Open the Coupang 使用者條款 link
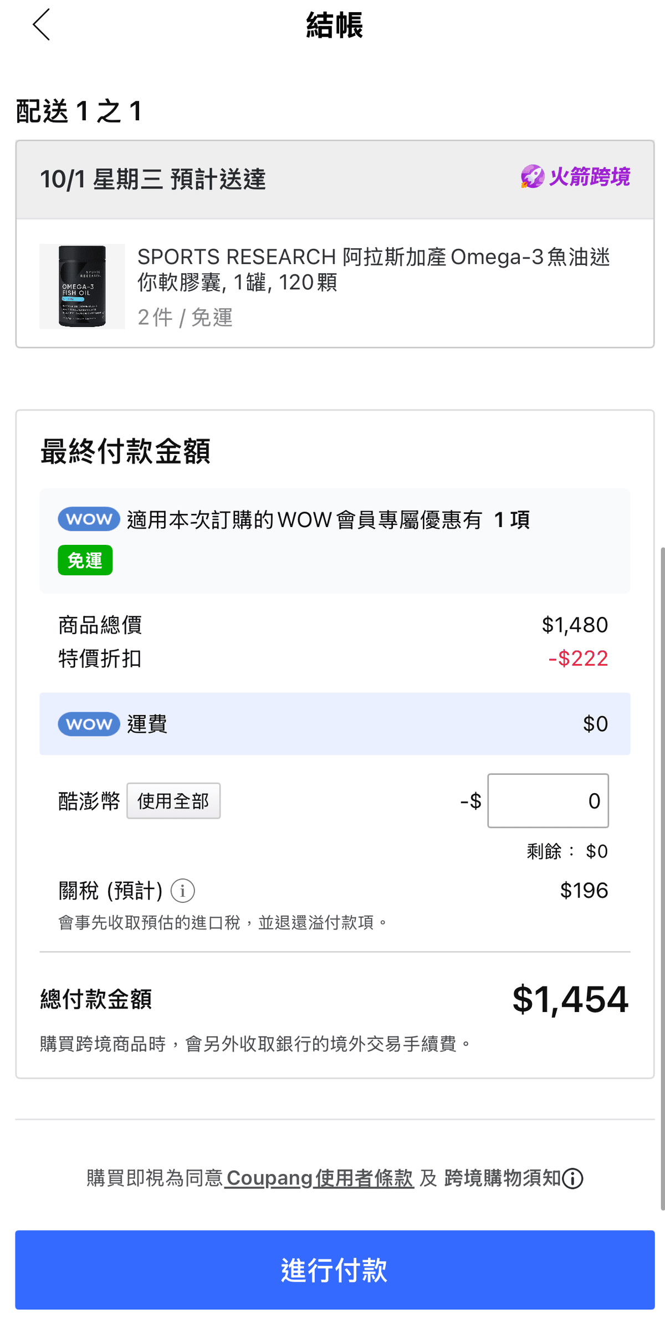 pyautogui.click(x=319, y=1178)
